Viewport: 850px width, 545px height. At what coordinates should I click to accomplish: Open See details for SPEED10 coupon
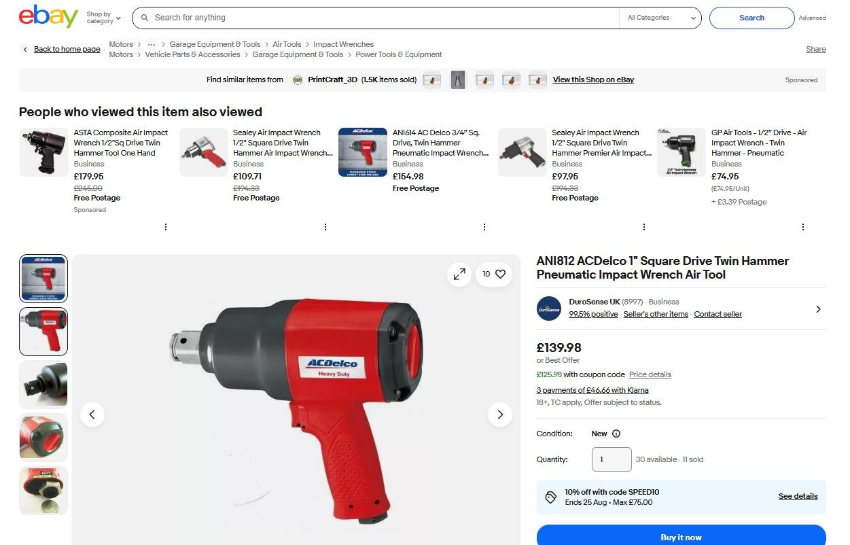798,496
